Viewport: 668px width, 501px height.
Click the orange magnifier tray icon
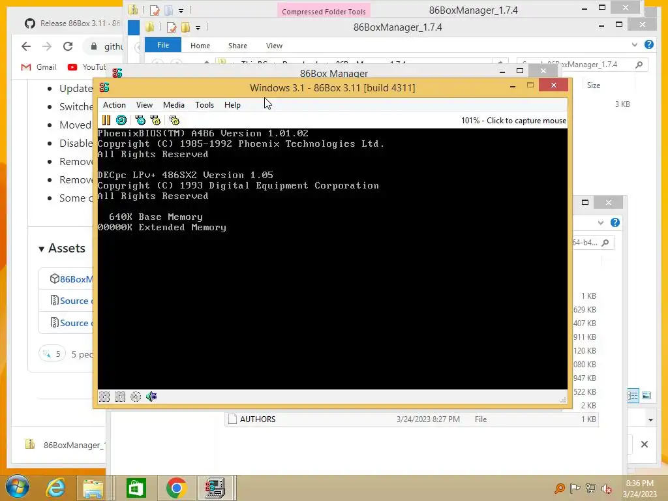click(559, 489)
